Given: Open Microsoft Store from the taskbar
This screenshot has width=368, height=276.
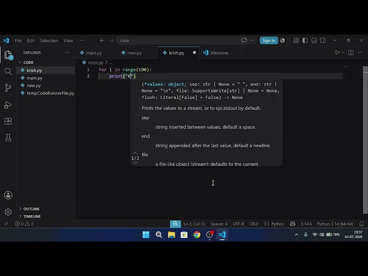Looking at the screenshot, I should click(x=184, y=235).
